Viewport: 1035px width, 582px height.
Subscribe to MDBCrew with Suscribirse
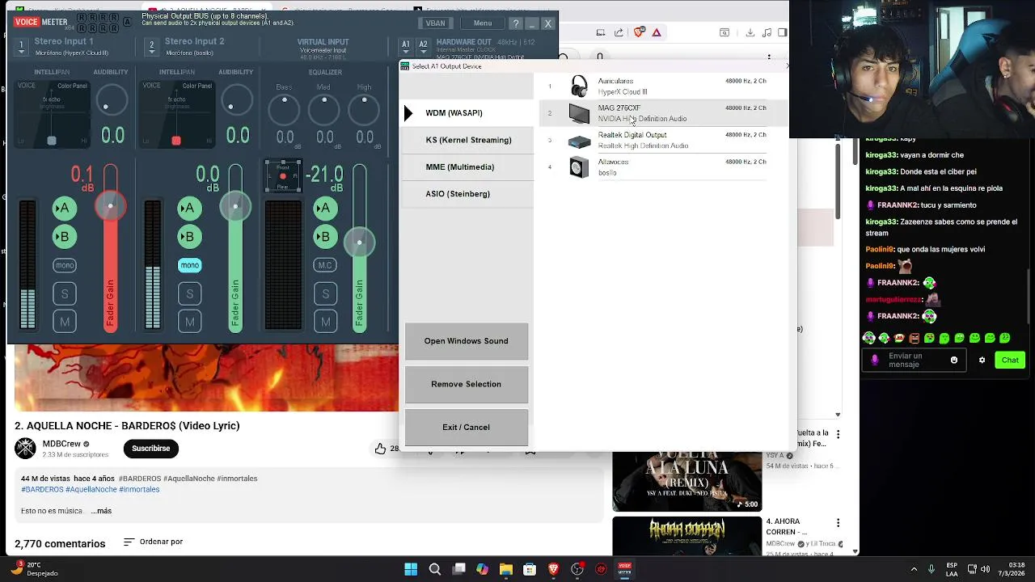[x=151, y=448]
